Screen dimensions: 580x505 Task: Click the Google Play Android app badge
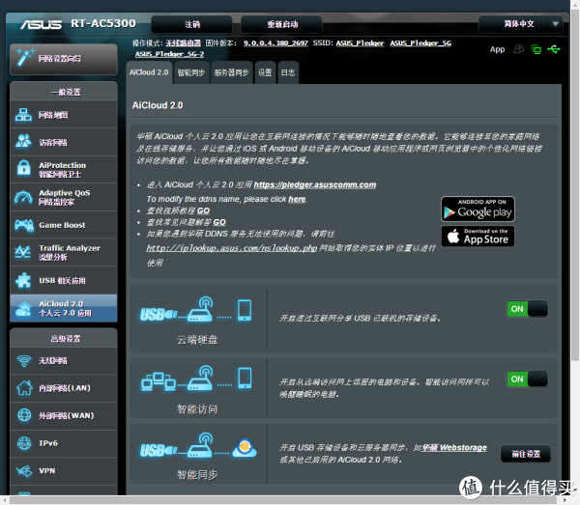478,210
